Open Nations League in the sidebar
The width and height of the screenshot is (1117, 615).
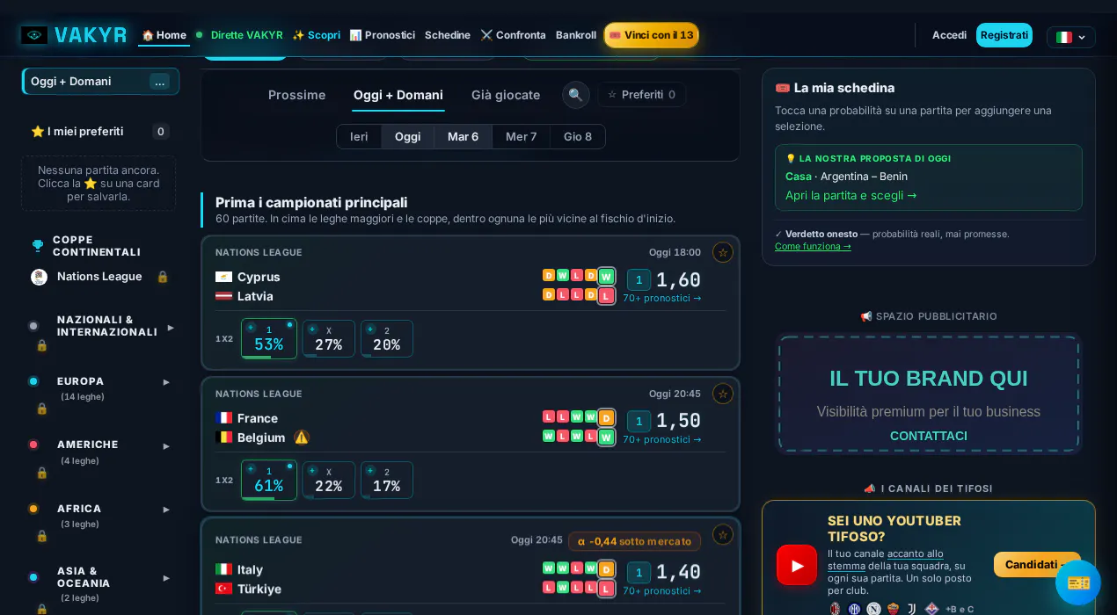click(99, 277)
